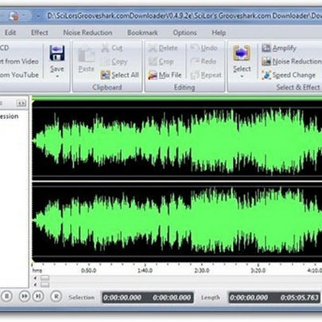Click the large Select tool icon
322x322 pixels.
click(242, 53)
